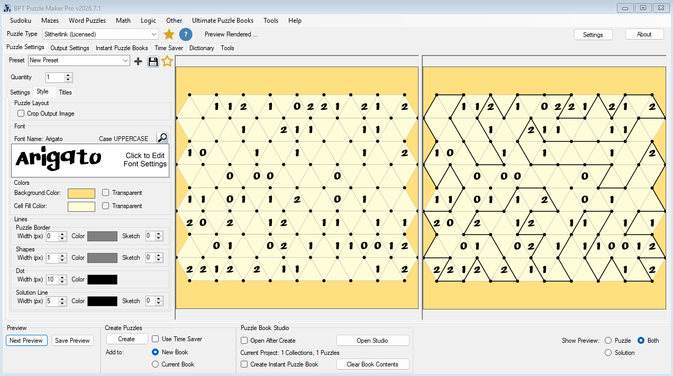Adjust Shapes width stepper
The height and width of the screenshot is (376, 673).
point(62,258)
